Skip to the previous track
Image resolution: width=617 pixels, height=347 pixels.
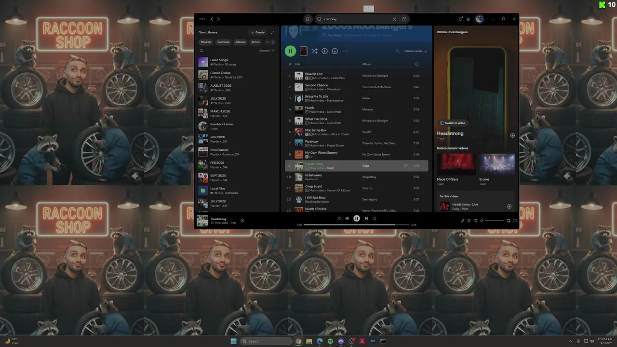(347, 218)
